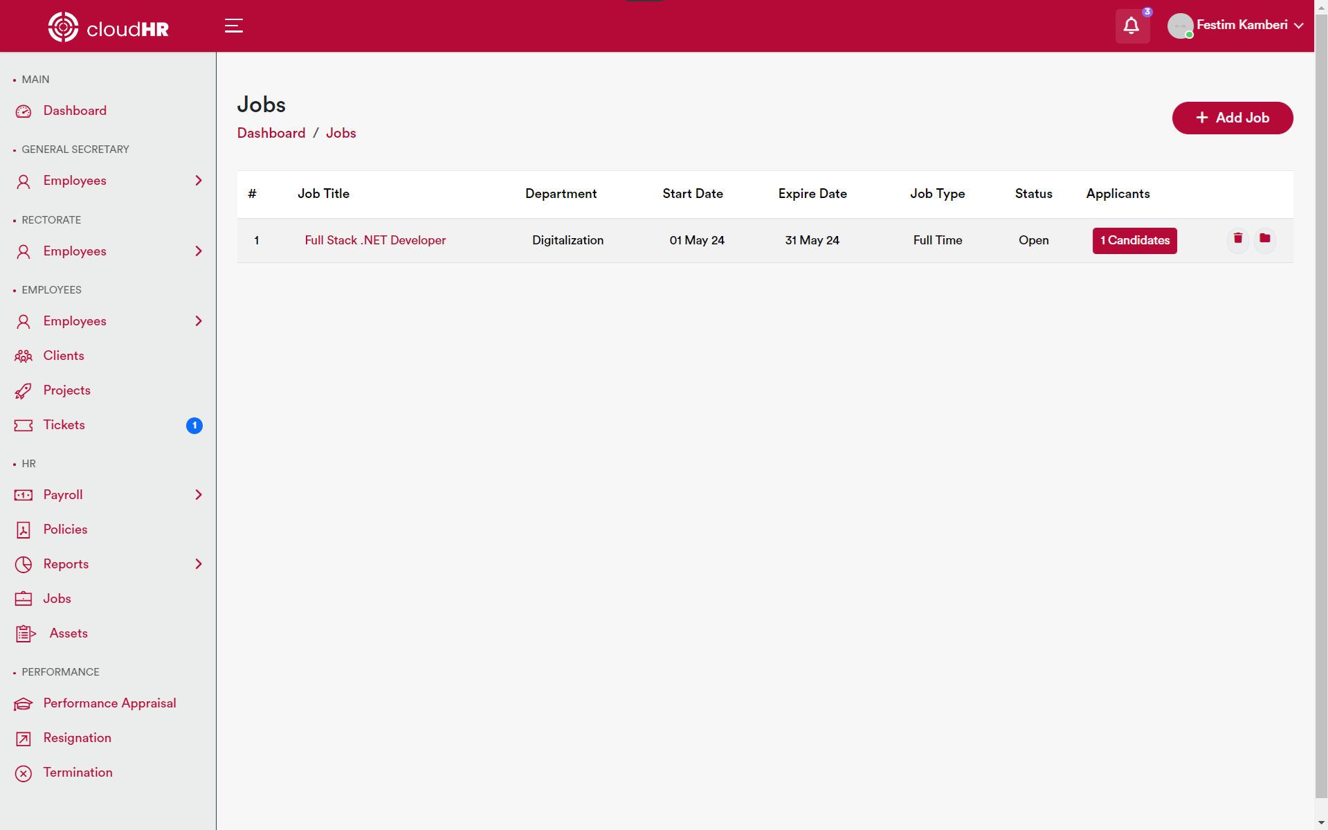Click the Tickets unread count badge

coord(194,425)
